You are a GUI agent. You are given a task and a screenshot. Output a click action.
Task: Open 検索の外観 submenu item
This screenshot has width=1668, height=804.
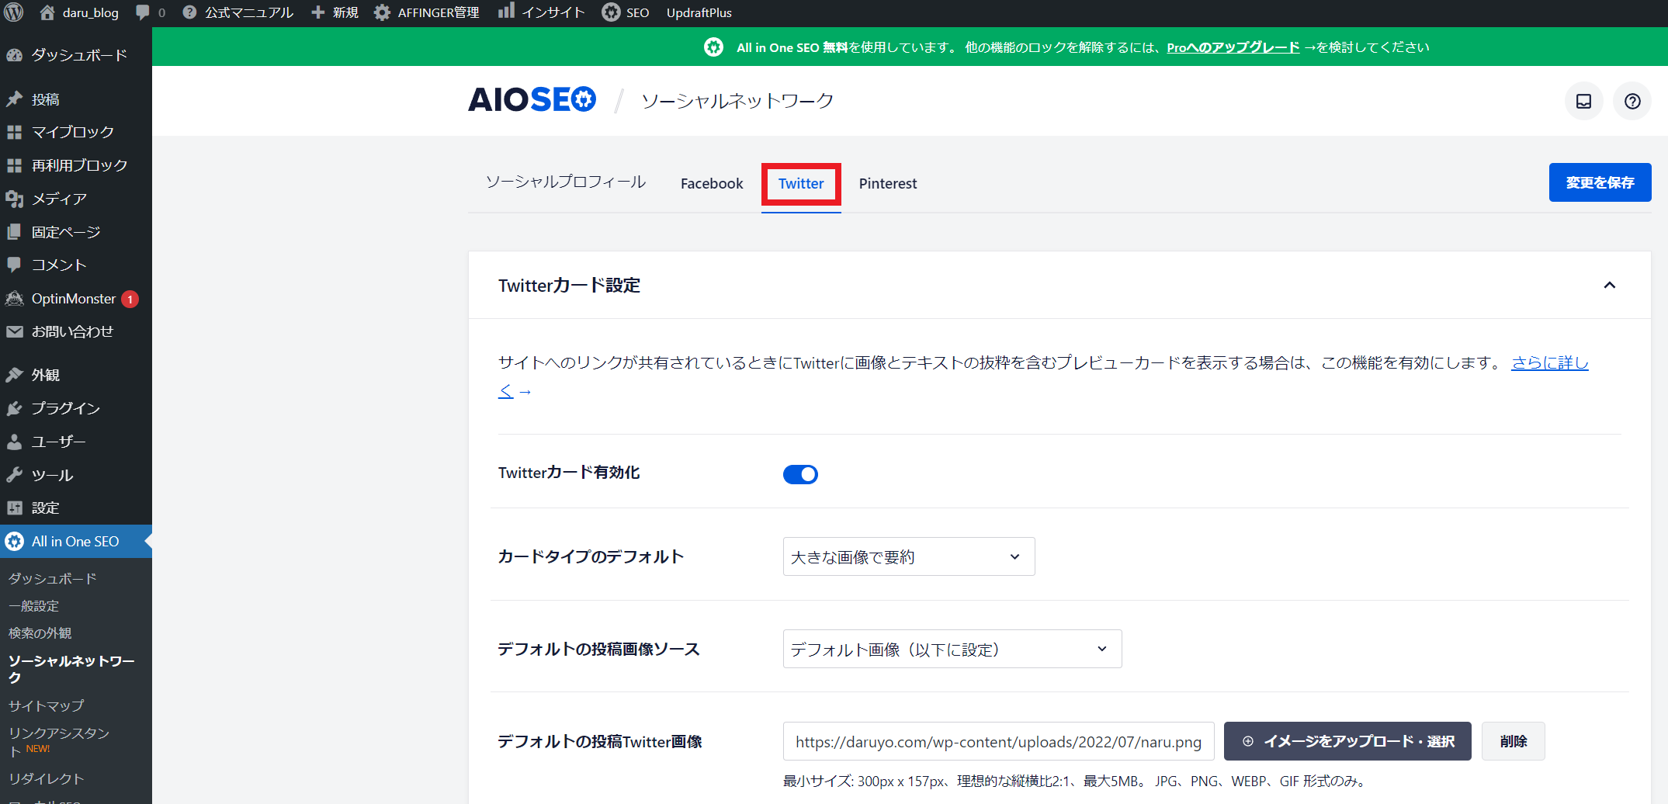click(40, 633)
